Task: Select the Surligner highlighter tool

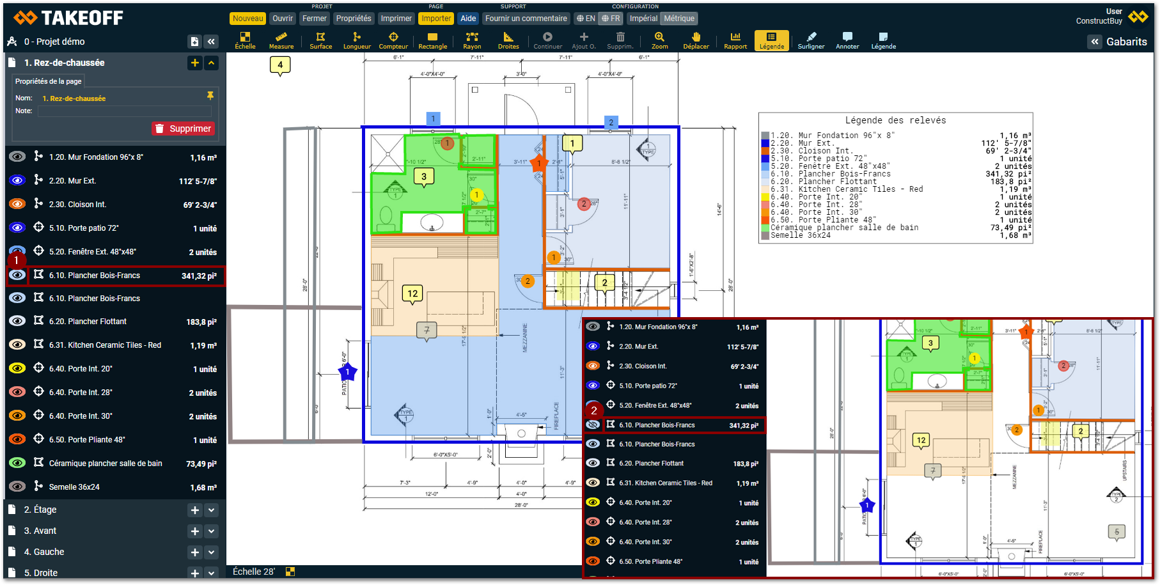Action: pyautogui.click(x=811, y=40)
